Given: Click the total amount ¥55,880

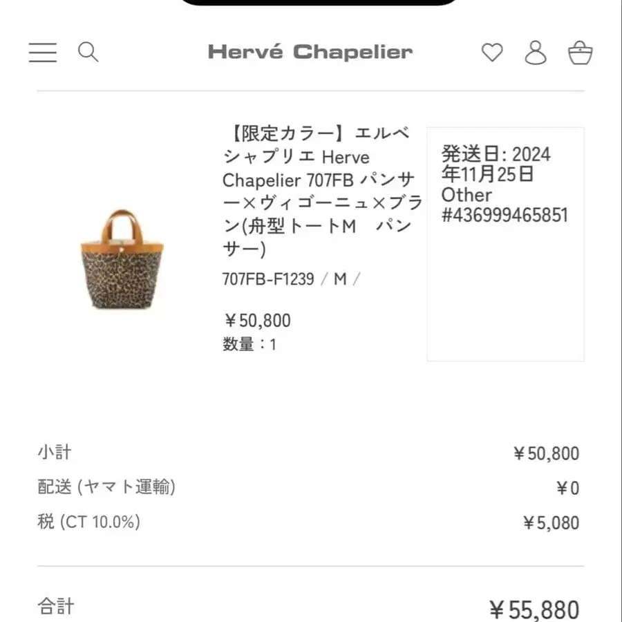Looking at the screenshot, I should pyautogui.click(x=535, y=607).
